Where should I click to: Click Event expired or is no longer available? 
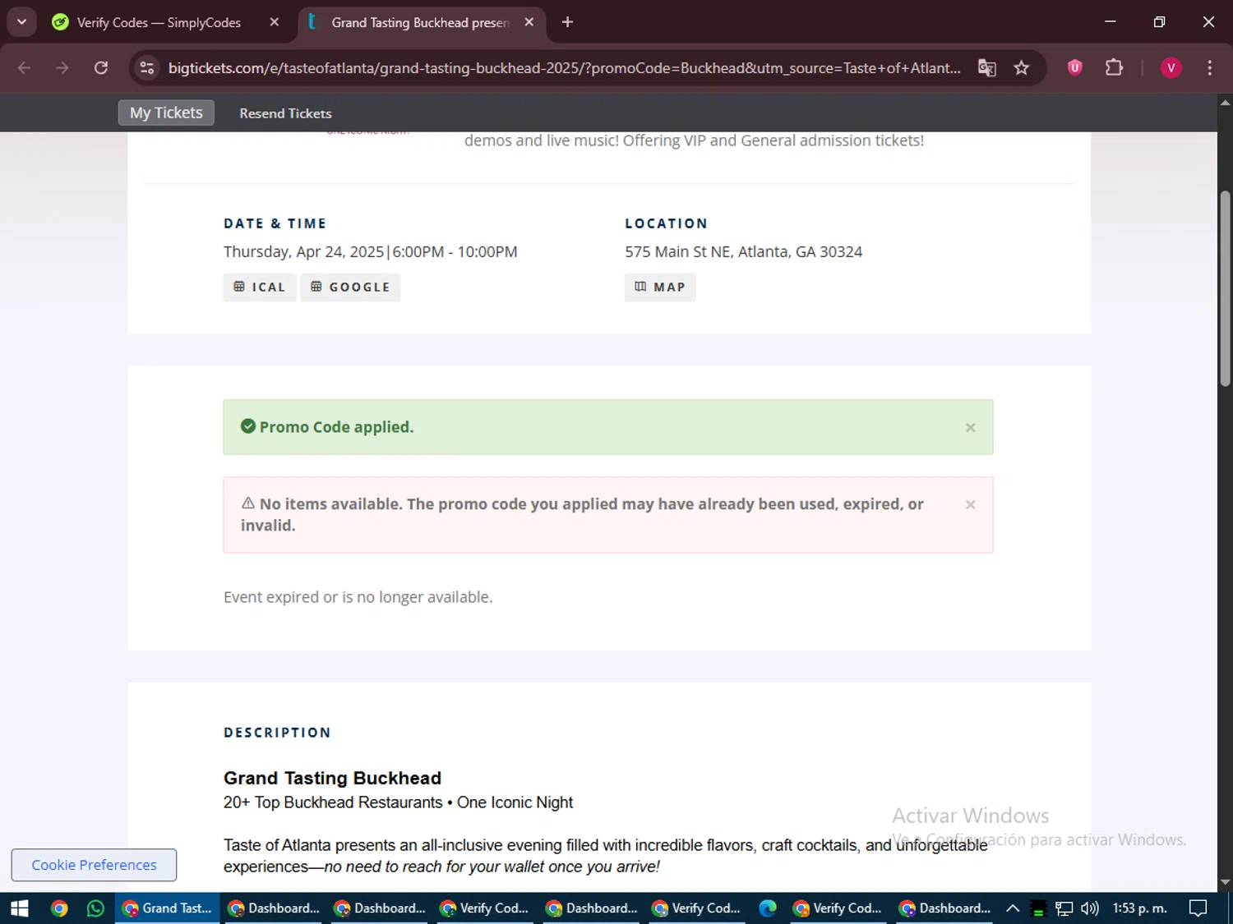tap(358, 597)
